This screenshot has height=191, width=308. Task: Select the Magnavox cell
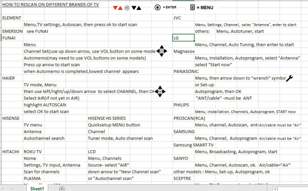(184, 51)
